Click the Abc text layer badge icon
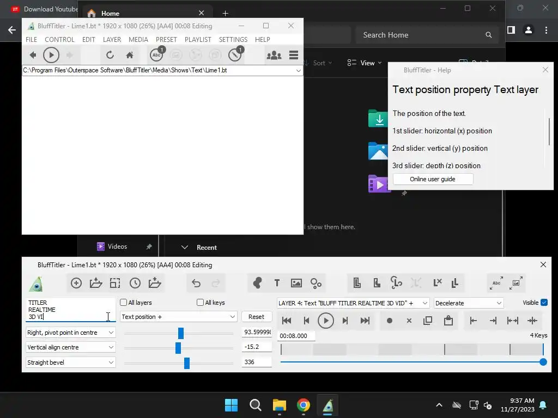The image size is (558, 418). (x=156, y=55)
